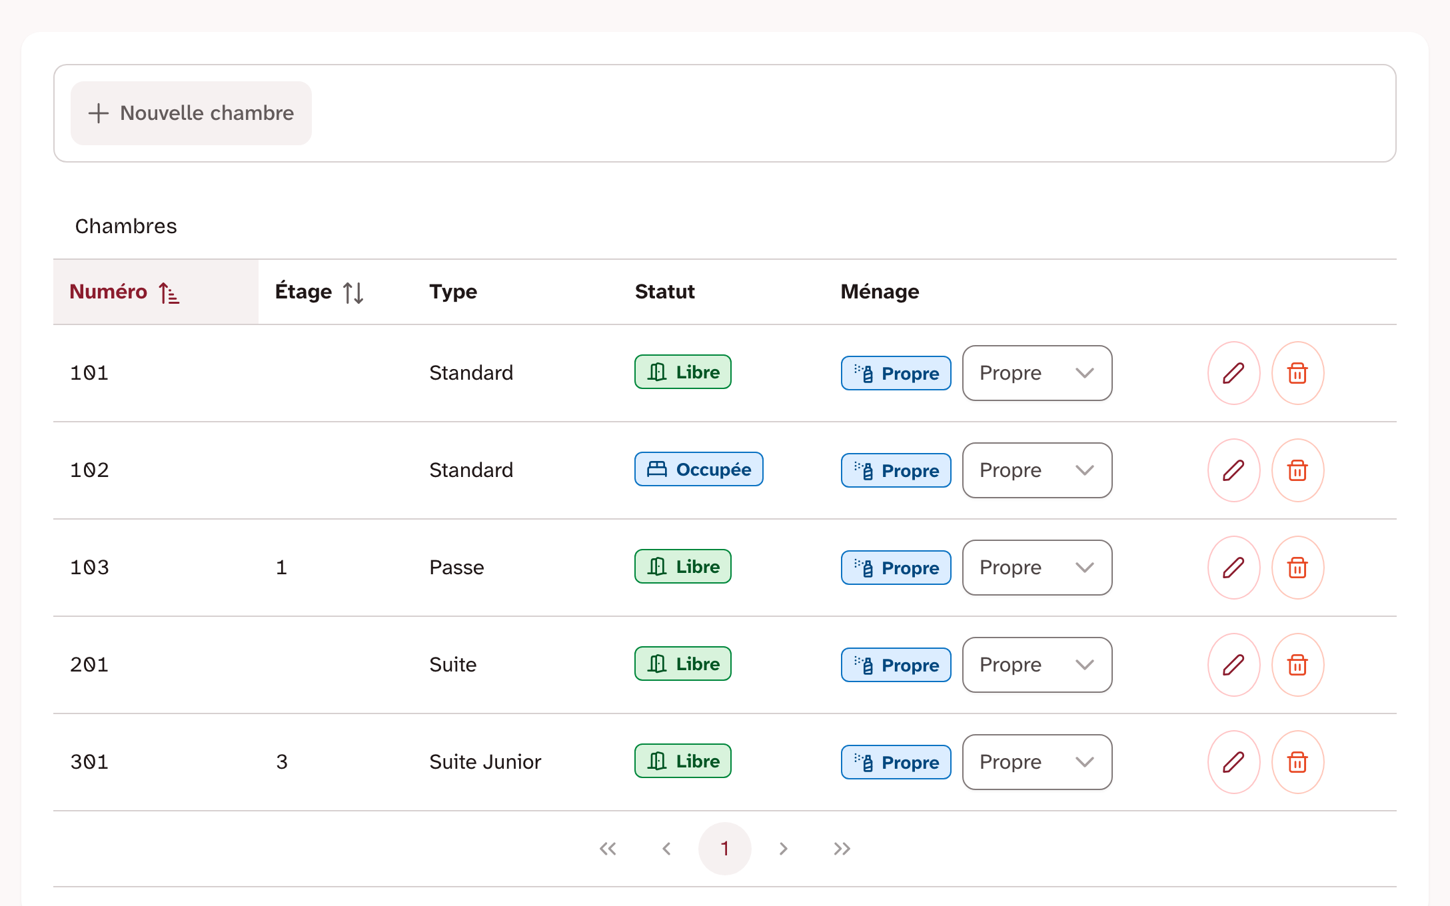Delete room 102 with the trash icon
This screenshot has height=906, width=1450.
[1297, 470]
